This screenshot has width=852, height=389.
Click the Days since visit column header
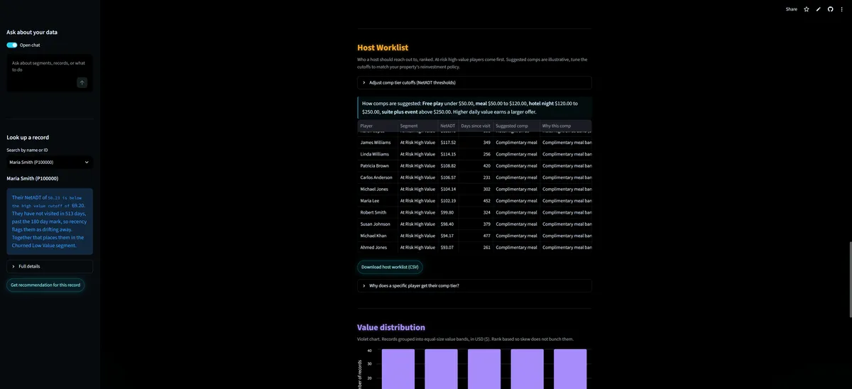[x=476, y=126]
